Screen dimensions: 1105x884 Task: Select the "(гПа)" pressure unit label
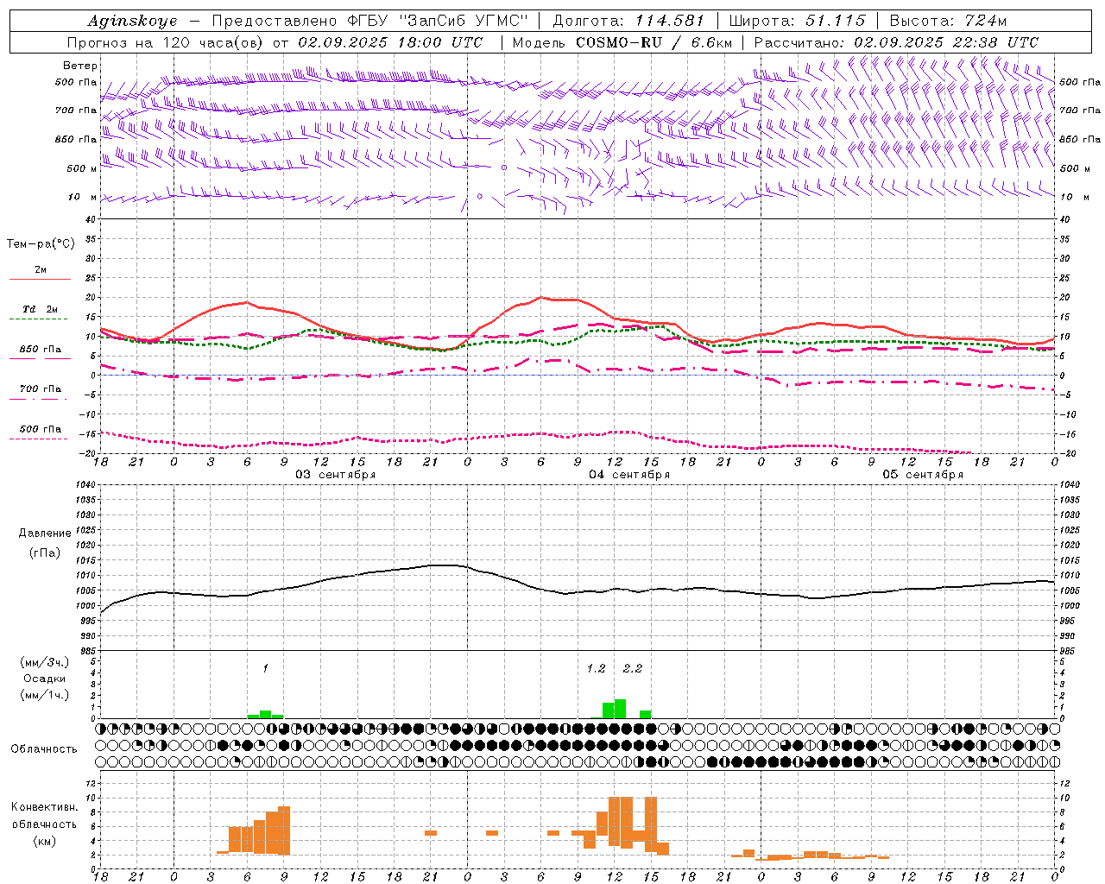click(45, 552)
